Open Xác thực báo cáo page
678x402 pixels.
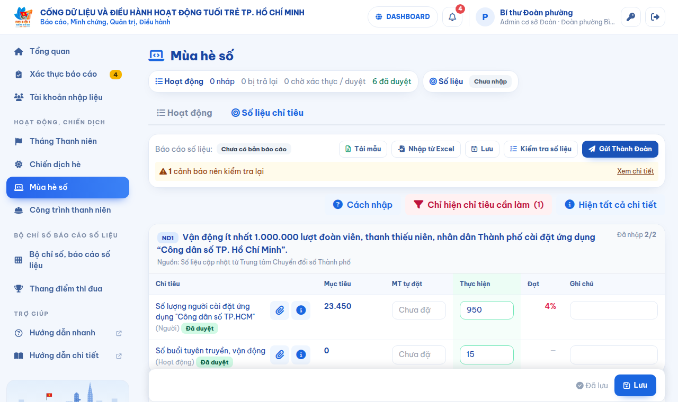click(x=68, y=74)
